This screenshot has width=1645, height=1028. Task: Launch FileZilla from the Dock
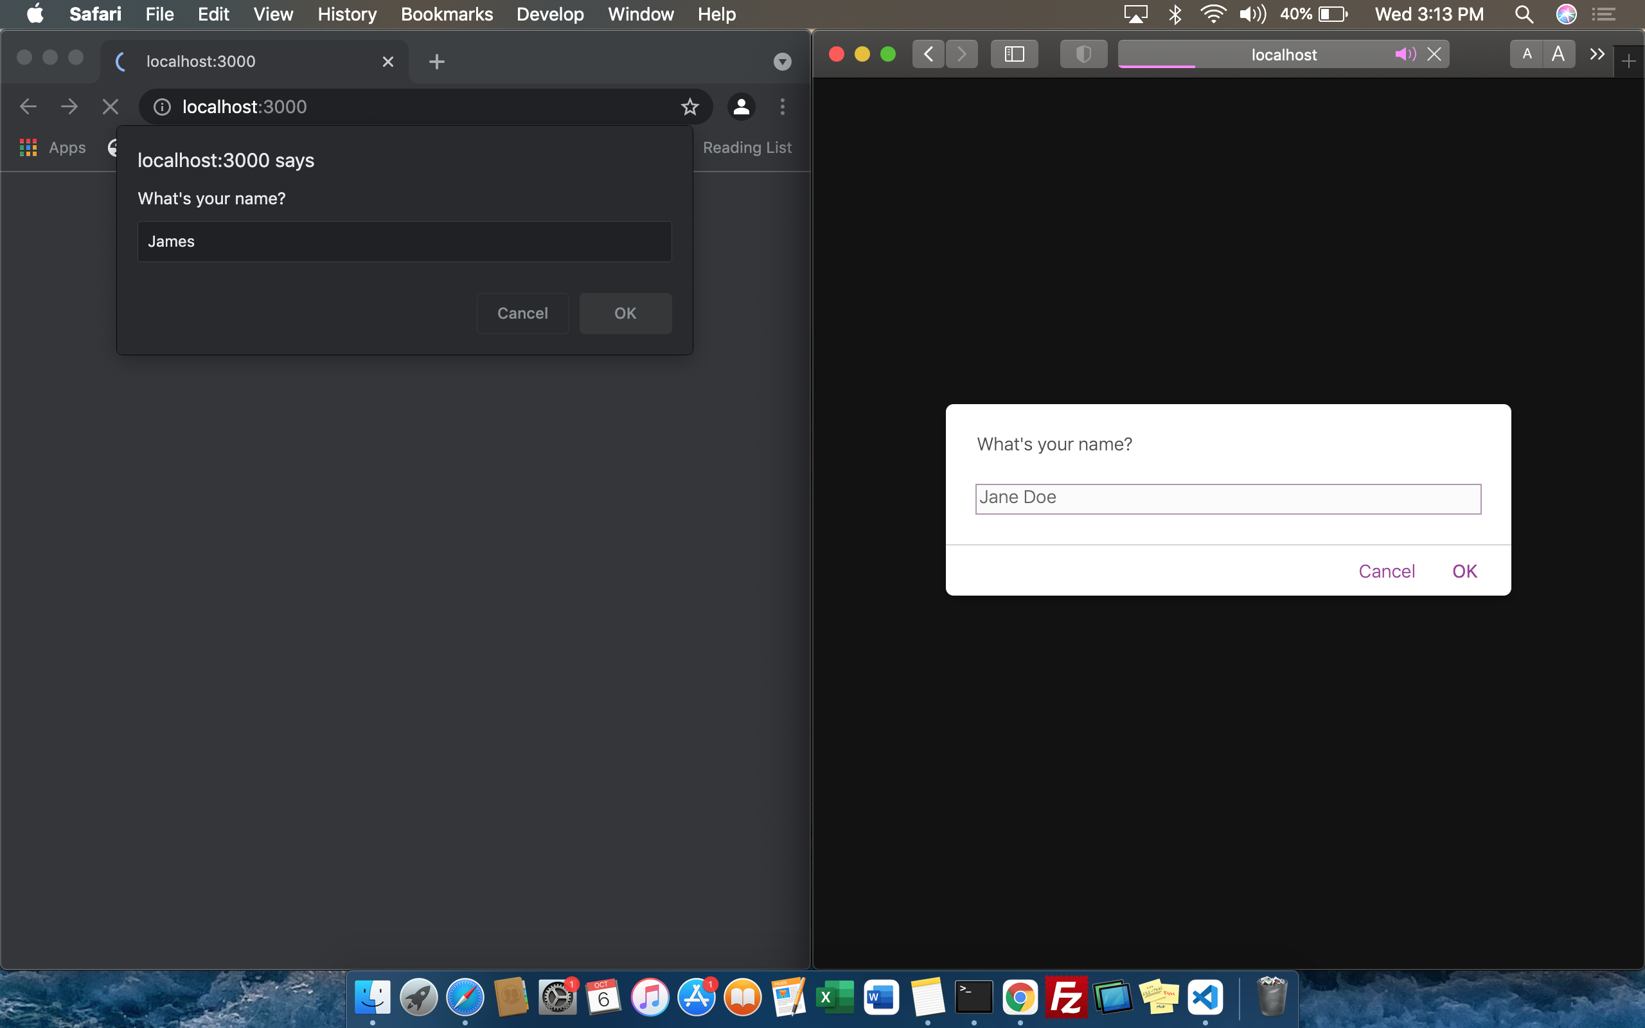[1067, 997]
